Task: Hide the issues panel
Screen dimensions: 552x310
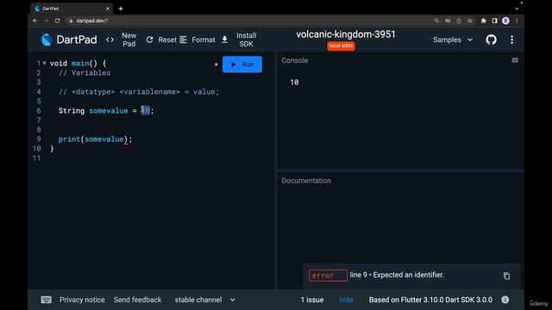Action: pos(346,300)
